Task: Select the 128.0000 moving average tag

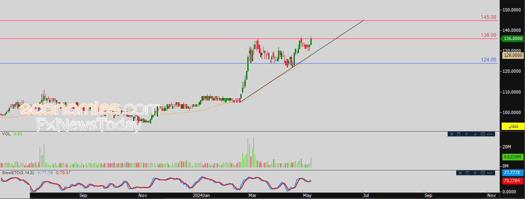Action: [x=513, y=55]
